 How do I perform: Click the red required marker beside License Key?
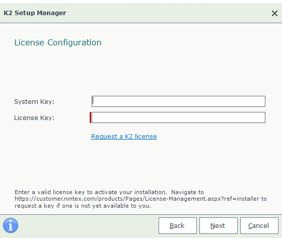coord(90,117)
